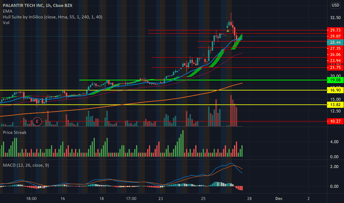The height and width of the screenshot is (203, 344).
Task: Click the tallest green Price Streak bar
Action: click(183, 144)
